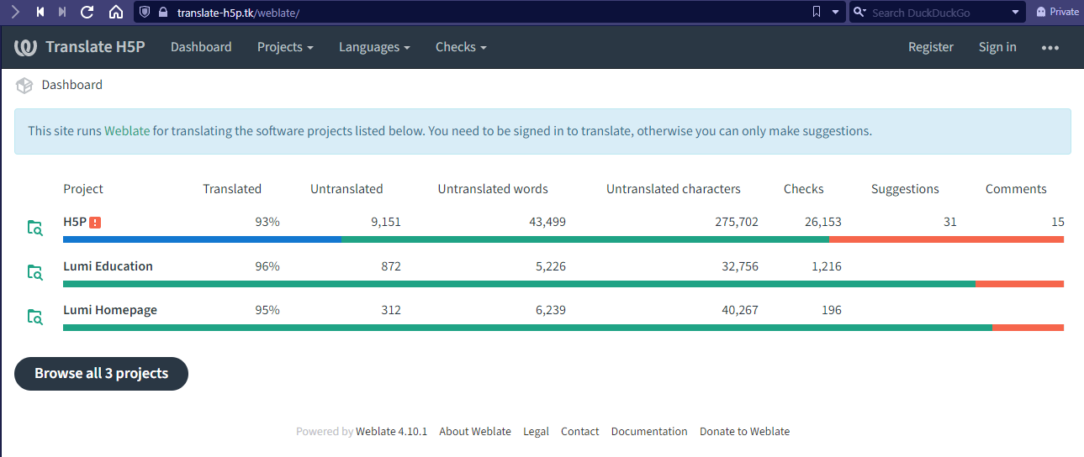Click the rewind navigation icon

click(x=40, y=12)
